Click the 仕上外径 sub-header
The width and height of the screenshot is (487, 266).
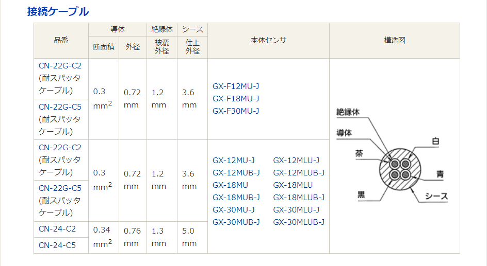[192, 47]
